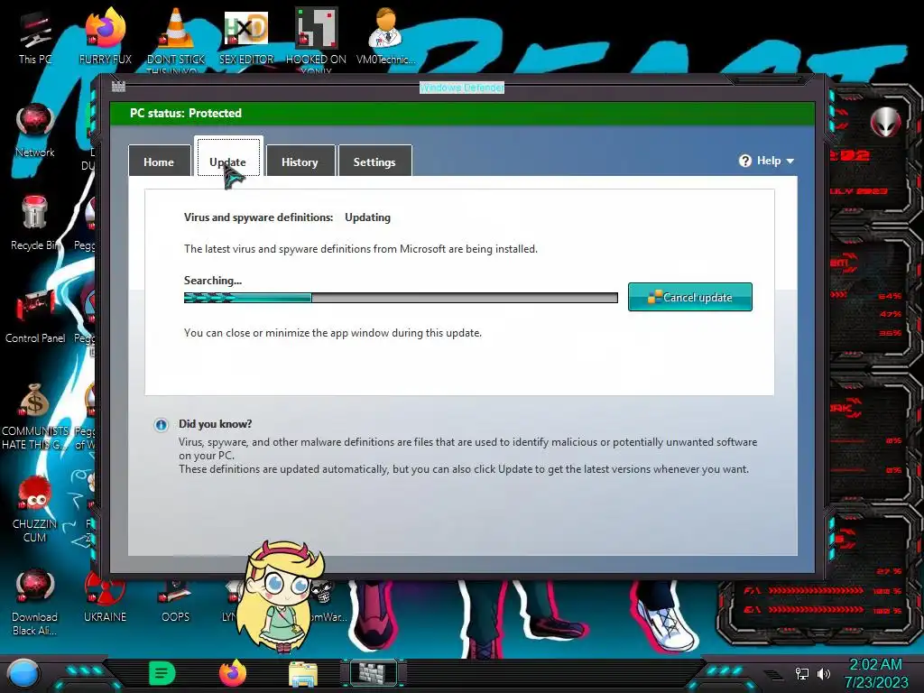The width and height of the screenshot is (924, 693).
Task: Open the money bag COMMUNISTS HATE THIS desktop icon
Action: pos(35,415)
